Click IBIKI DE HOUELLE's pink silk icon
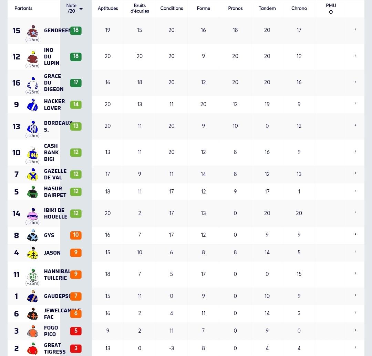Image resolution: width=372 pixels, height=356 pixels. tap(33, 213)
